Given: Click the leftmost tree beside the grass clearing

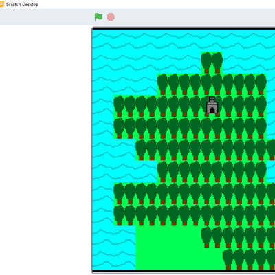Looking at the screenshot, I should 207,237.
